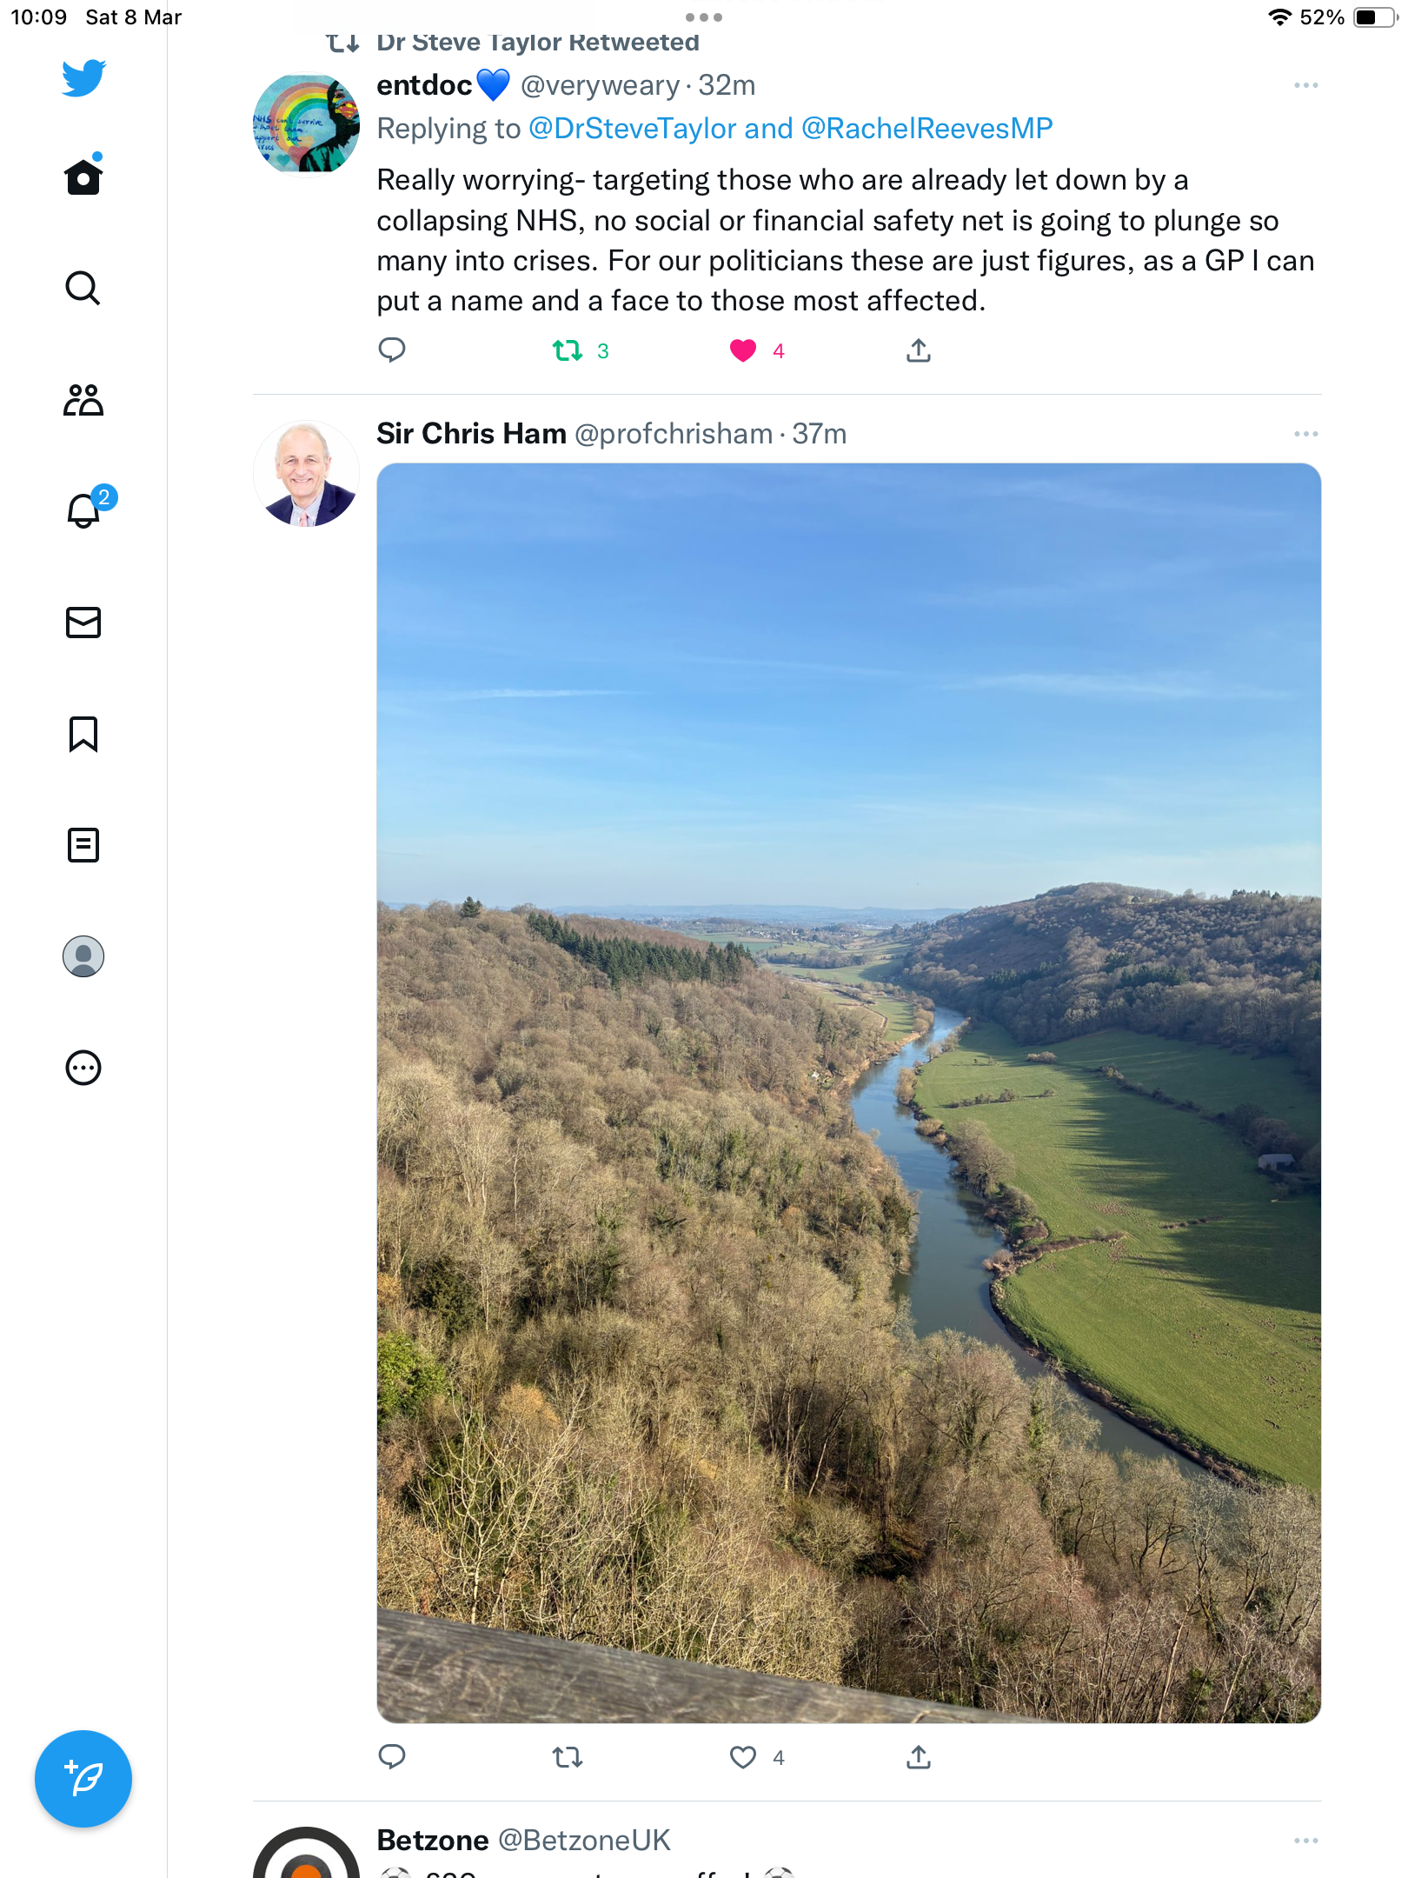This screenshot has width=1408, height=1878.
Task: Open the Lists icon in sidebar
Action: [x=83, y=845]
